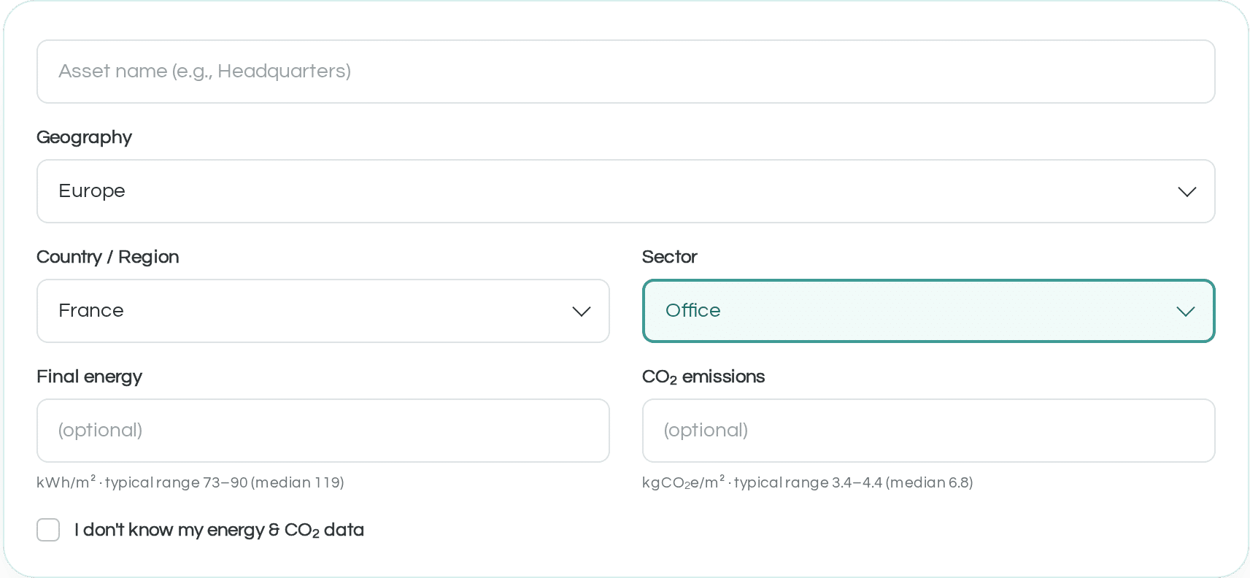Open the Sector dropdown showing Office

coord(928,311)
